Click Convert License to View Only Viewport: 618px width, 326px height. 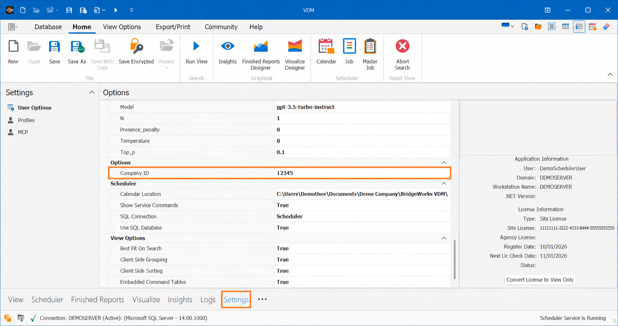[x=540, y=280]
